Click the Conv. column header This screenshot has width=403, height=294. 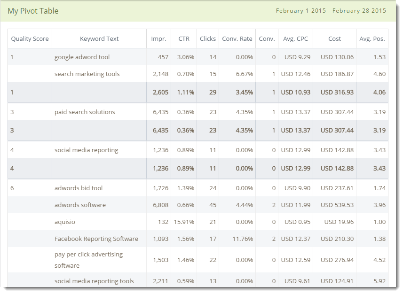(267, 39)
